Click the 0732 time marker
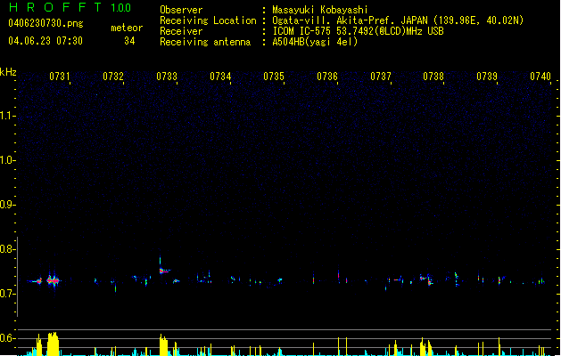 (x=113, y=77)
